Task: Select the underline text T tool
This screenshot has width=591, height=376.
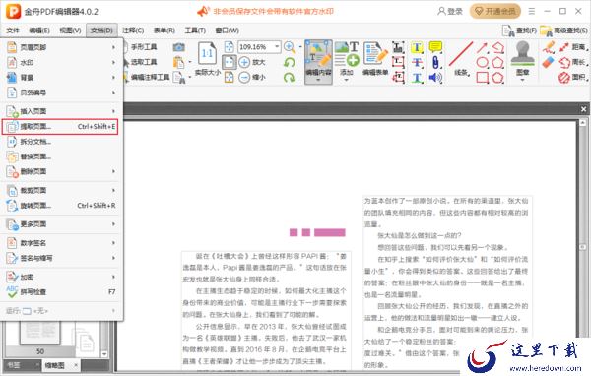Action: [x=417, y=78]
